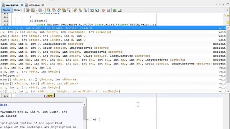Click Shift Line Right icon
This screenshot has height=129, width=230.
pos(97,10)
